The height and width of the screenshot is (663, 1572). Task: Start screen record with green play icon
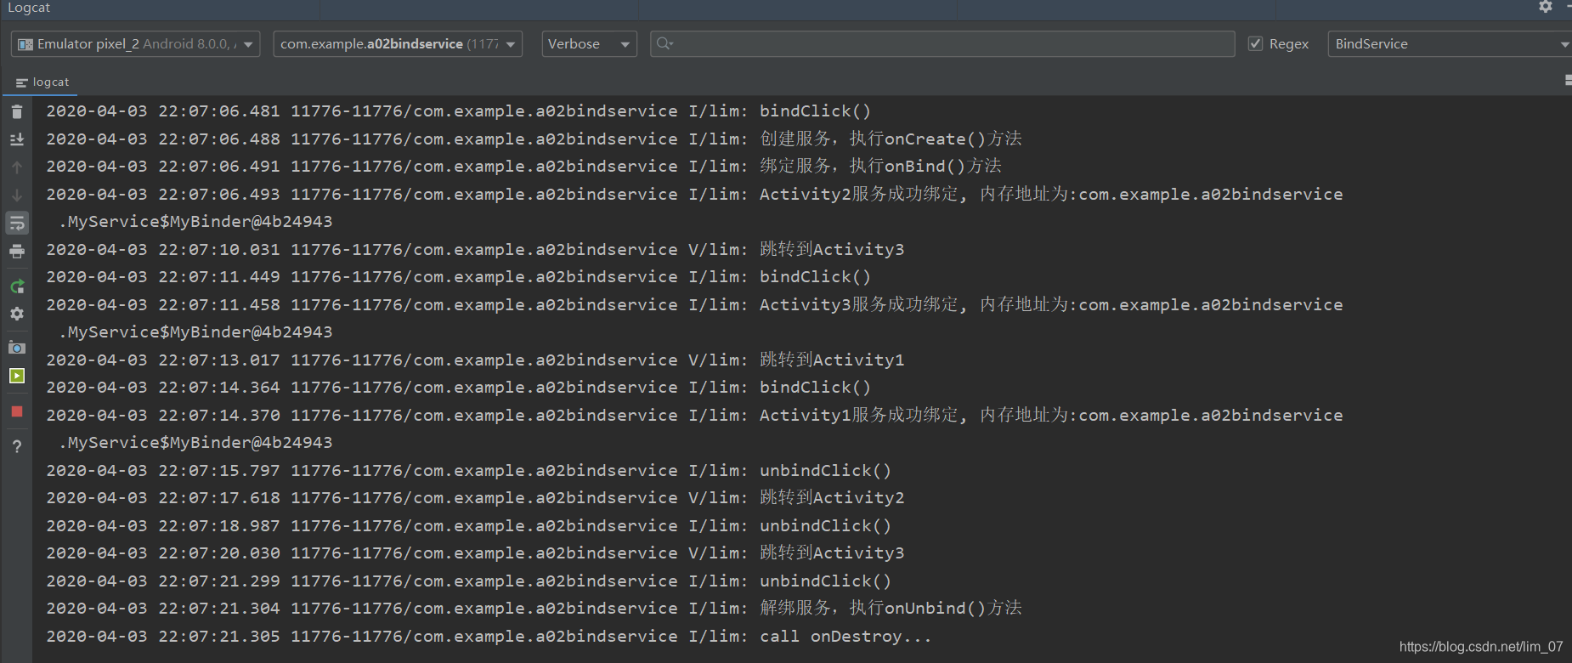[16, 376]
